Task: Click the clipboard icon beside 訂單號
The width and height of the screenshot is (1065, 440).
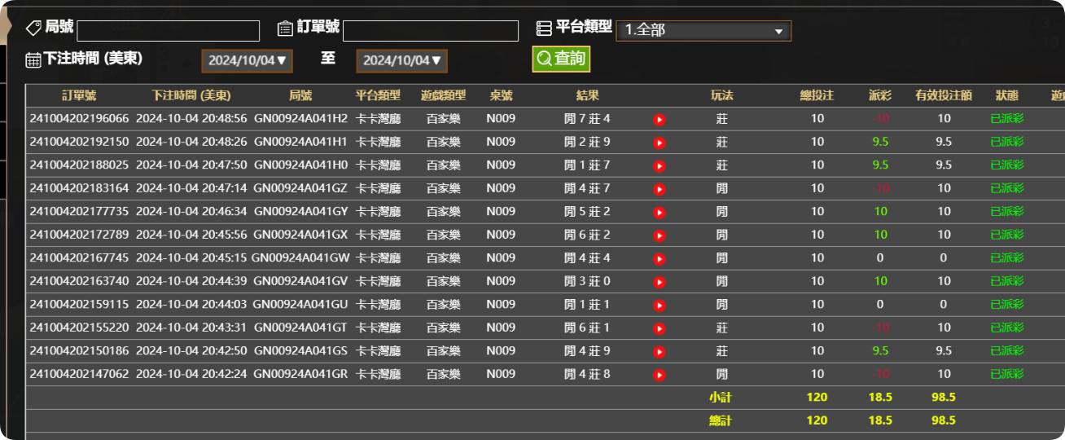Action: [x=285, y=28]
